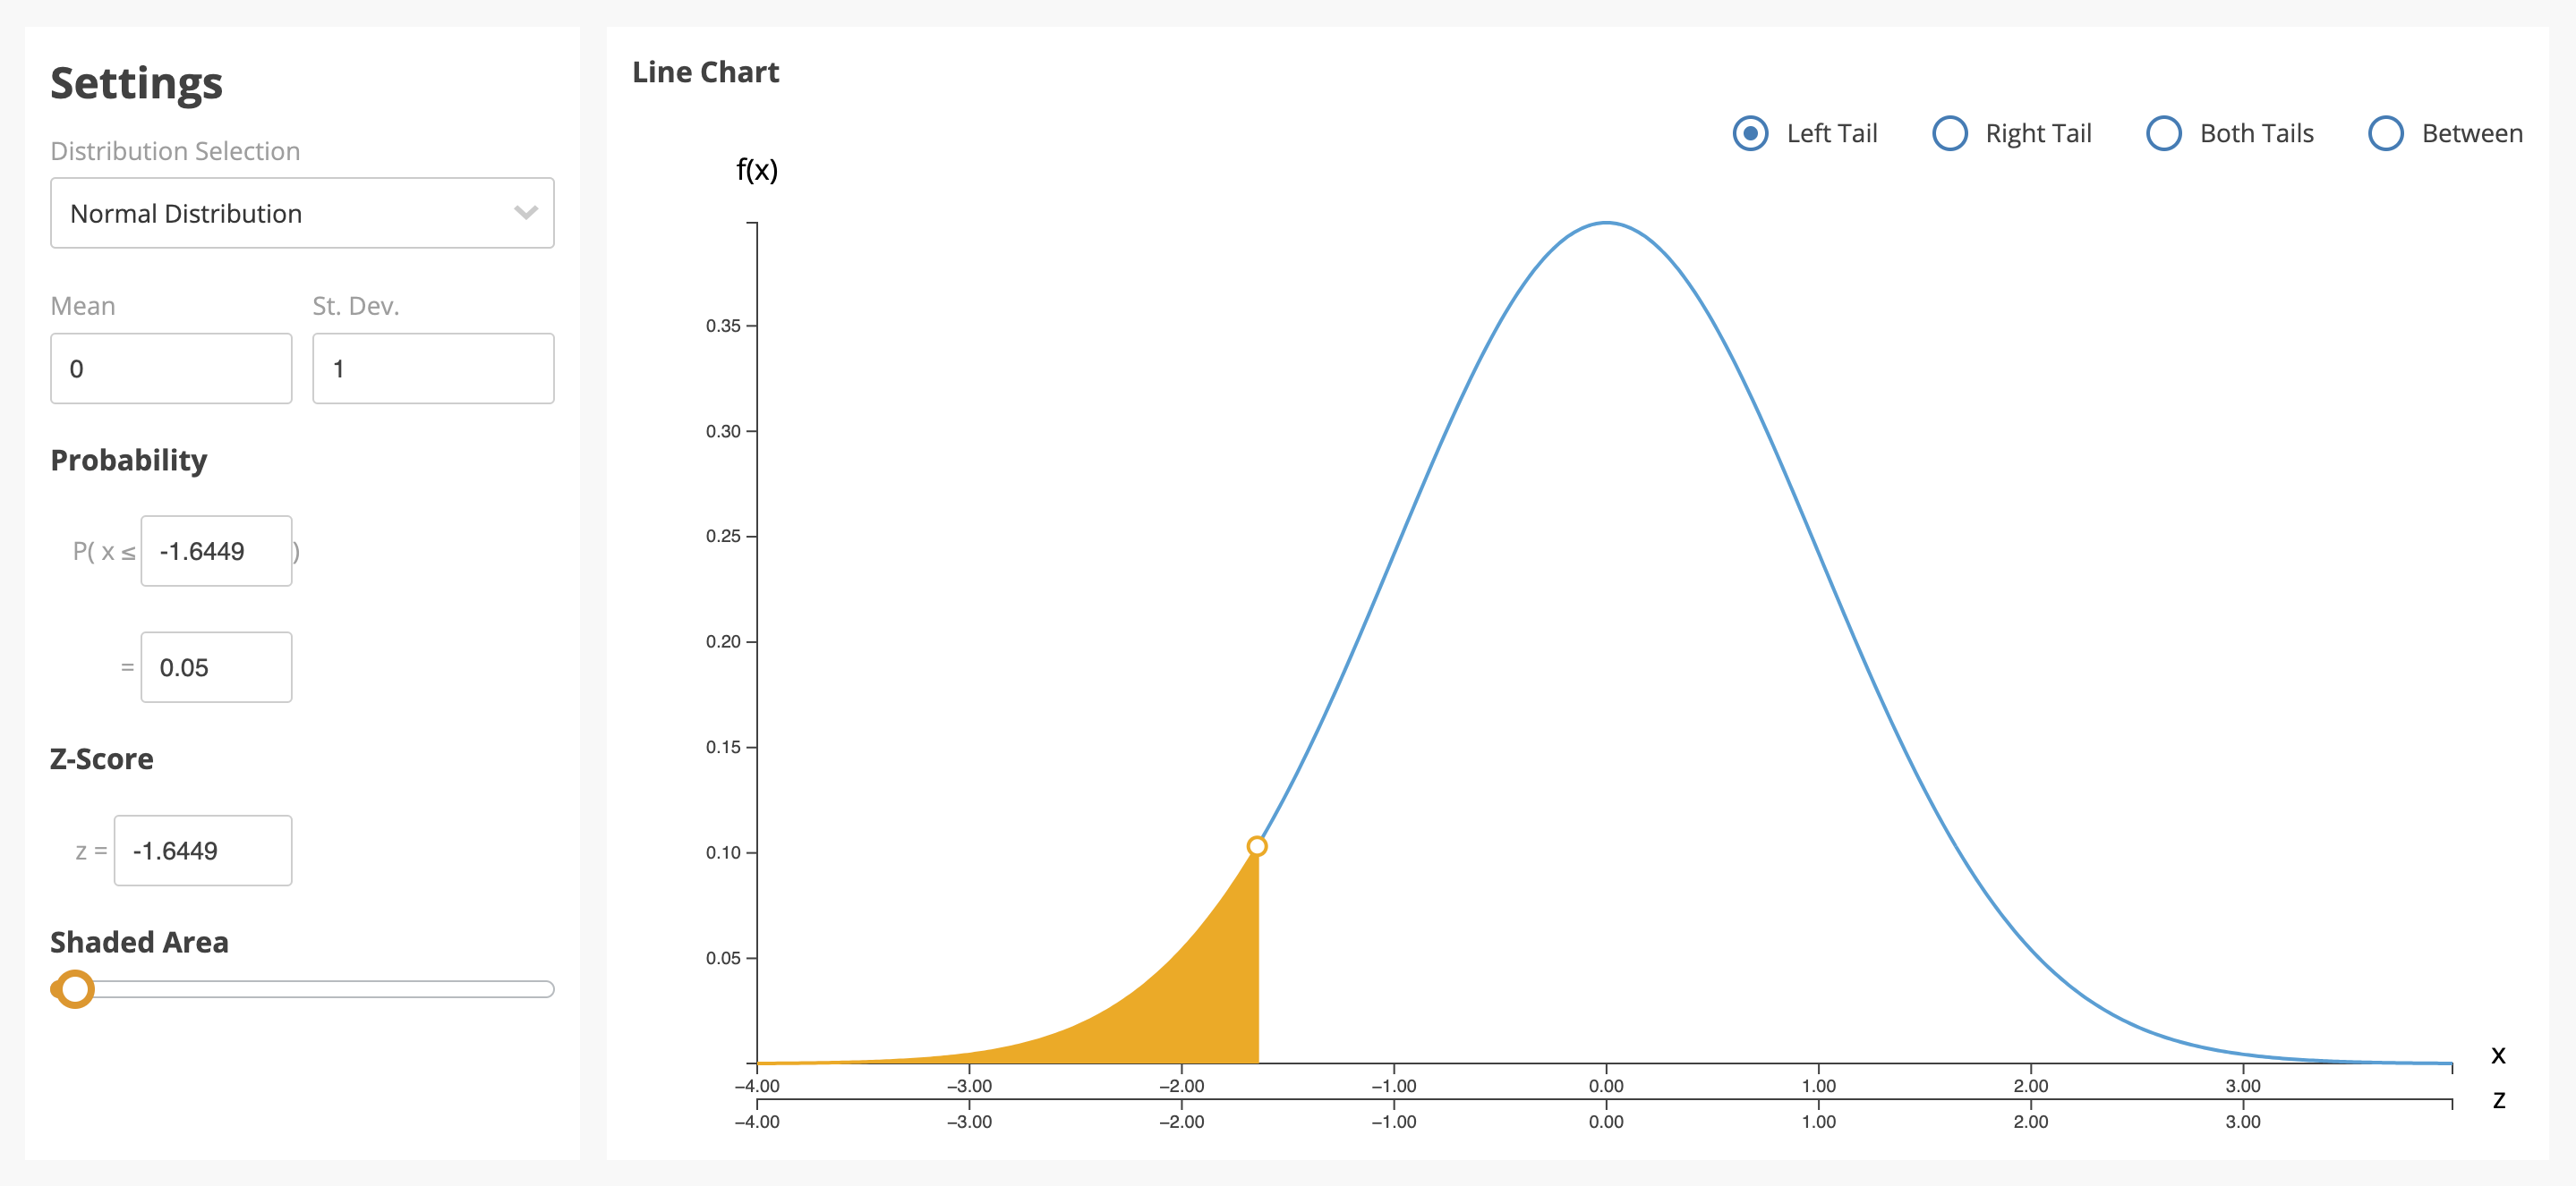This screenshot has width=2576, height=1186.
Task: Click the P(x ≤) probability input field
Action: pos(217,550)
